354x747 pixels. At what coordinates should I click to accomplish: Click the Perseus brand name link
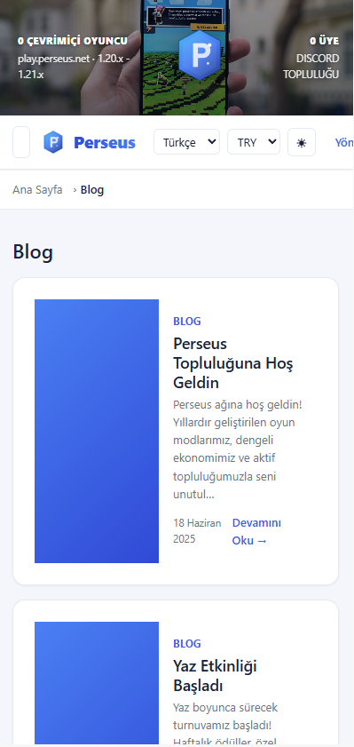click(105, 142)
